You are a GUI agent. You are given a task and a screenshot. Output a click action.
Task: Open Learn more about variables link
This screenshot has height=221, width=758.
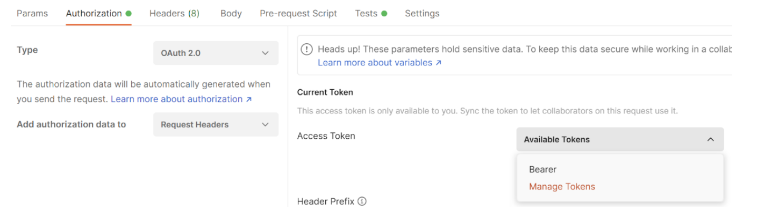click(x=375, y=63)
